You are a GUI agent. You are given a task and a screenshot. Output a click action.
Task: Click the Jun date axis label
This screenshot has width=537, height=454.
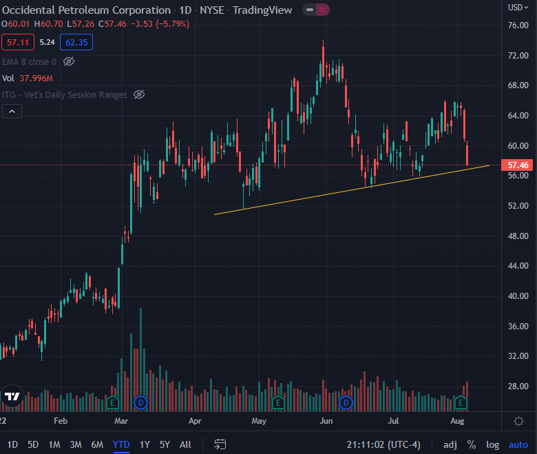point(326,421)
